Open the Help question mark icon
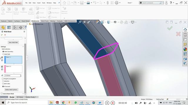The image size is (188, 105). tap(171, 3)
